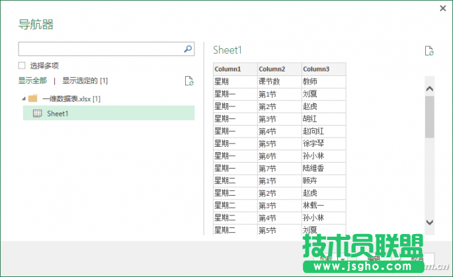This screenshot has width=453, height=277.
Task: Click the table icon beside Sheet1
Action: click(38, 114)
